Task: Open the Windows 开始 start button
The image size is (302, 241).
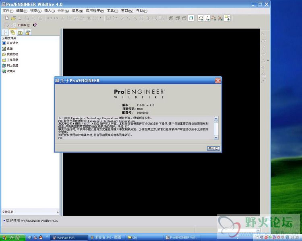Action: (12, 238)
